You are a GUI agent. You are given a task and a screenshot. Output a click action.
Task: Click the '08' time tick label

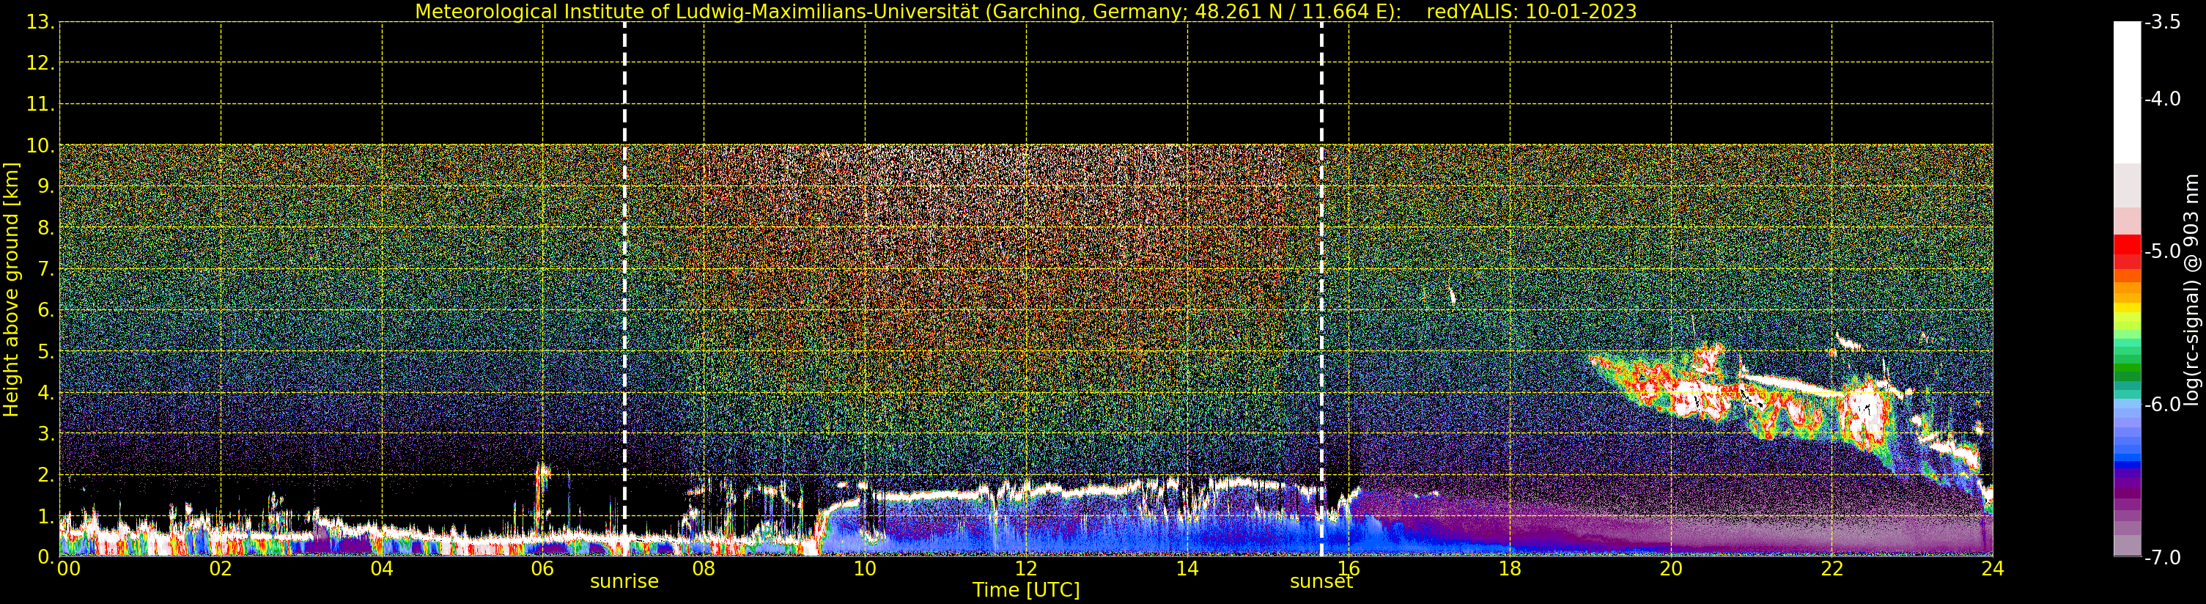click(x=704, y=568)
